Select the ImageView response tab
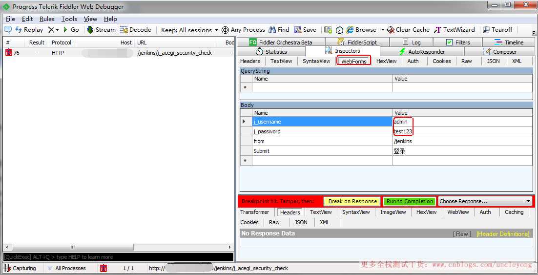 click(393, 212)
